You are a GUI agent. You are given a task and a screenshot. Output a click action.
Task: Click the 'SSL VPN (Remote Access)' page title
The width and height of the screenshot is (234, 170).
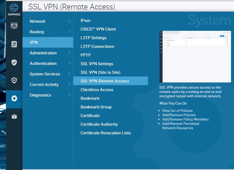coord(71,7)
